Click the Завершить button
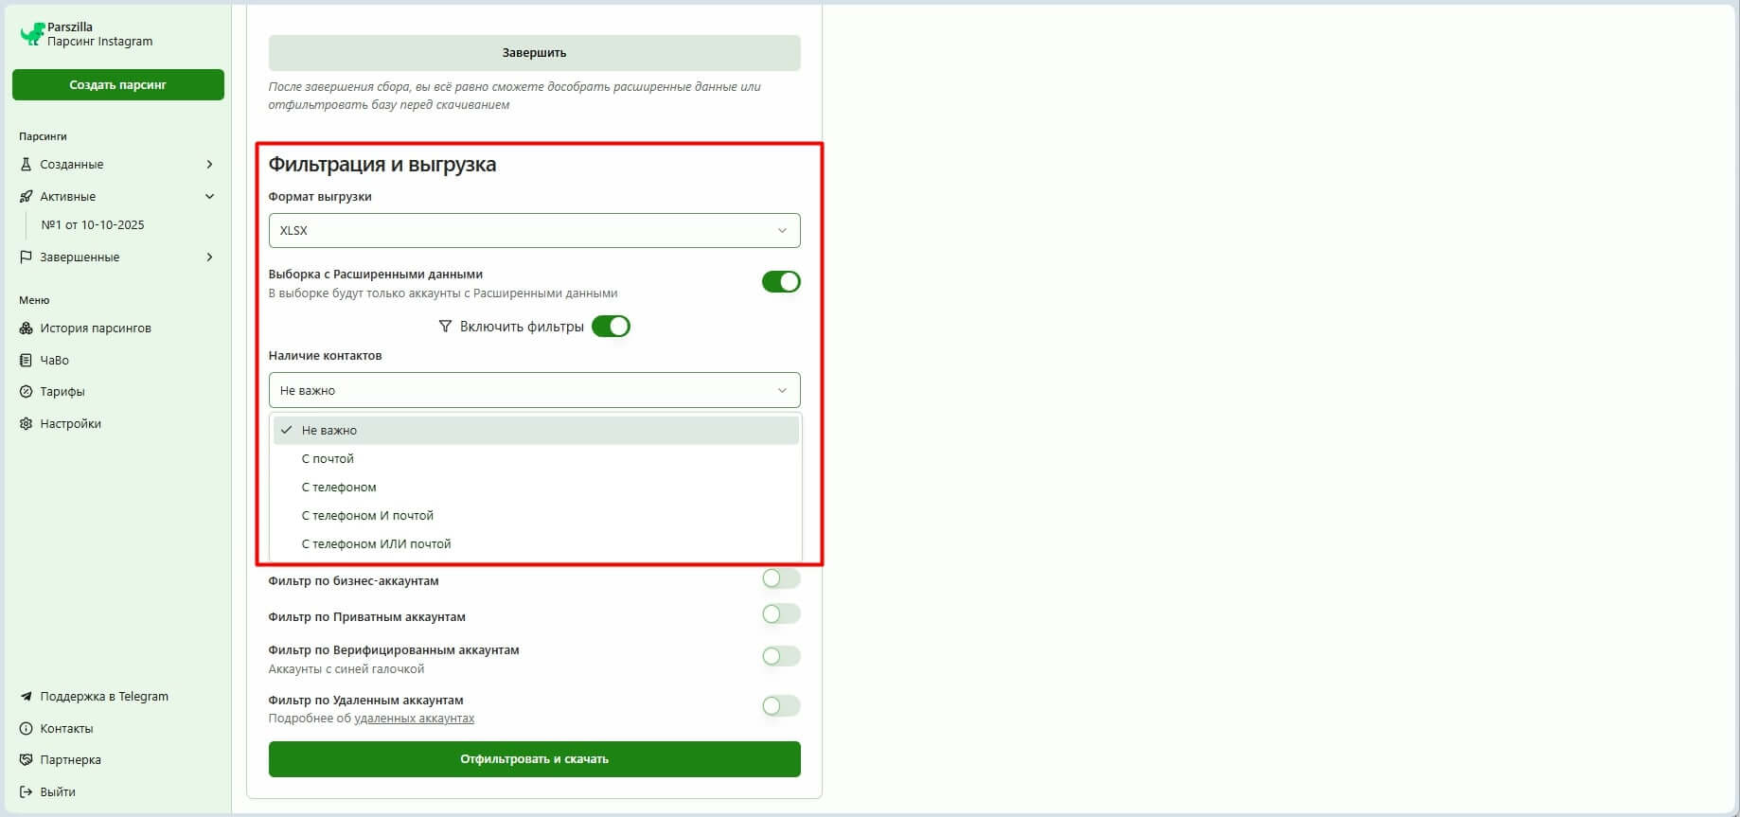The height and width of the screenshot is (817, 1740). [534, 53]
